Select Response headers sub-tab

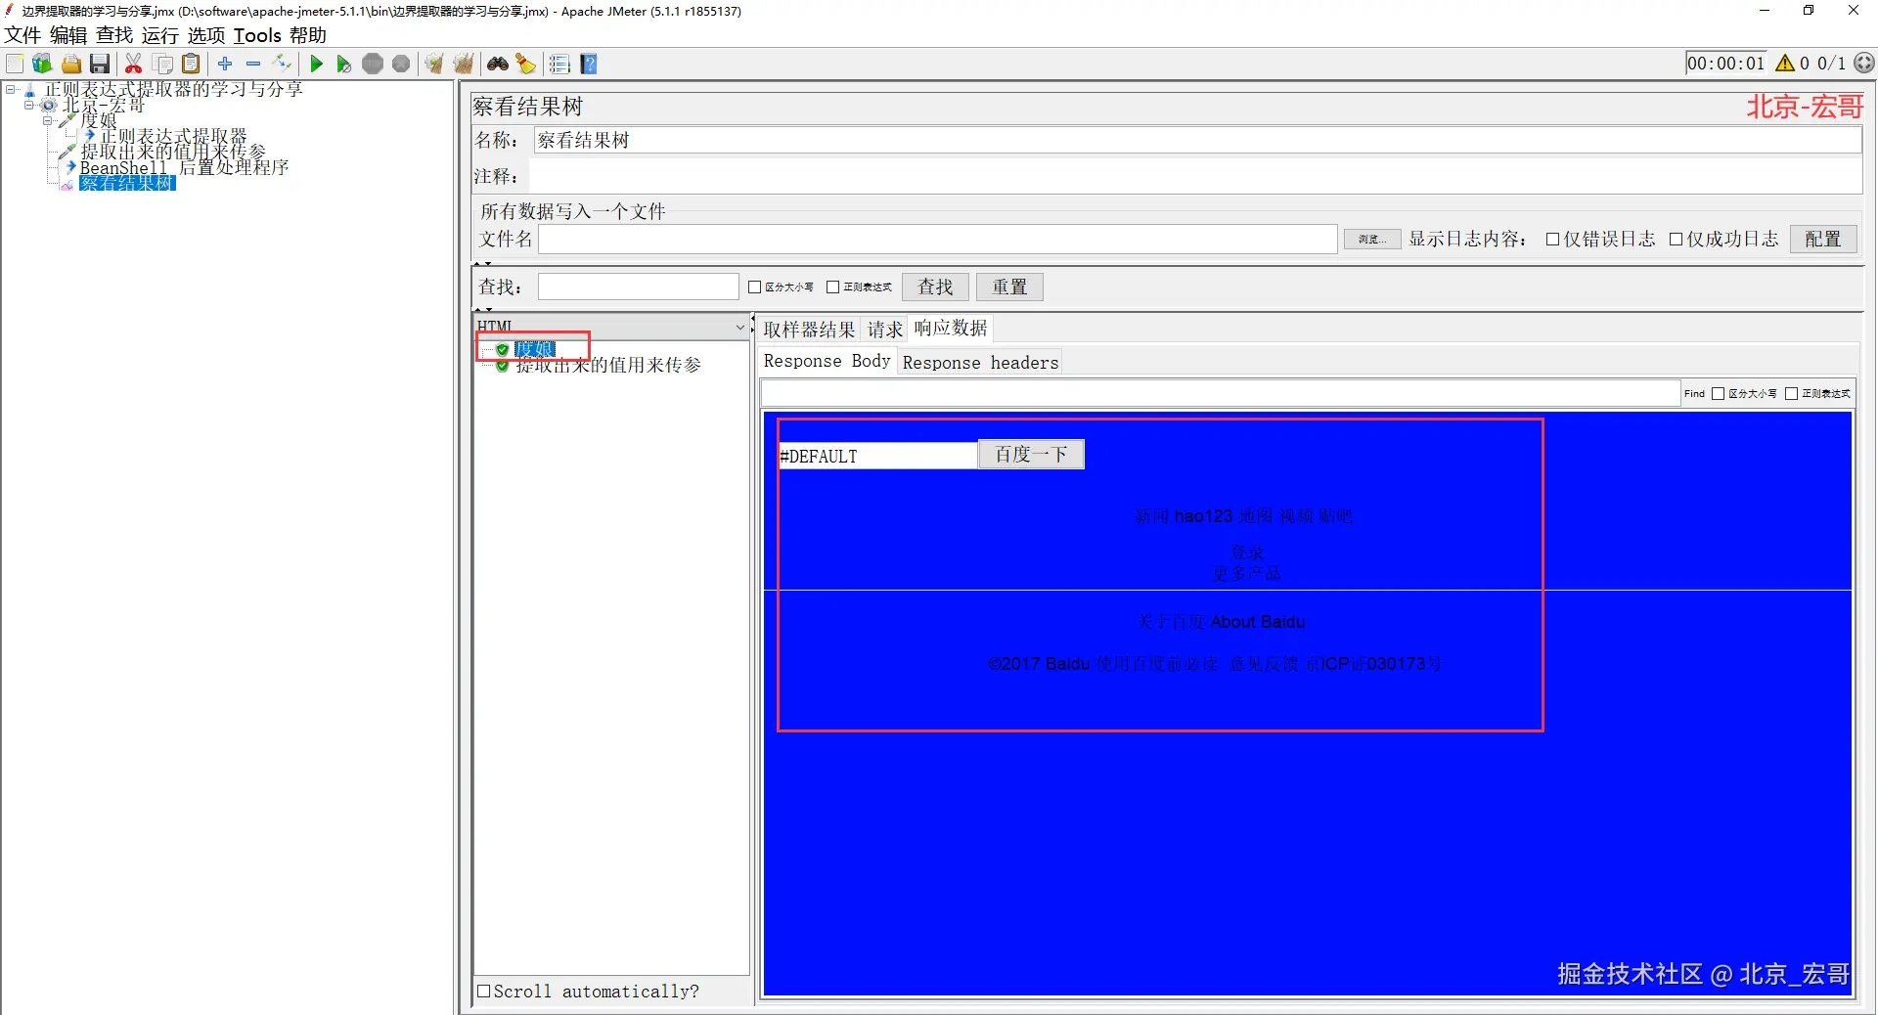coord(980,363)
